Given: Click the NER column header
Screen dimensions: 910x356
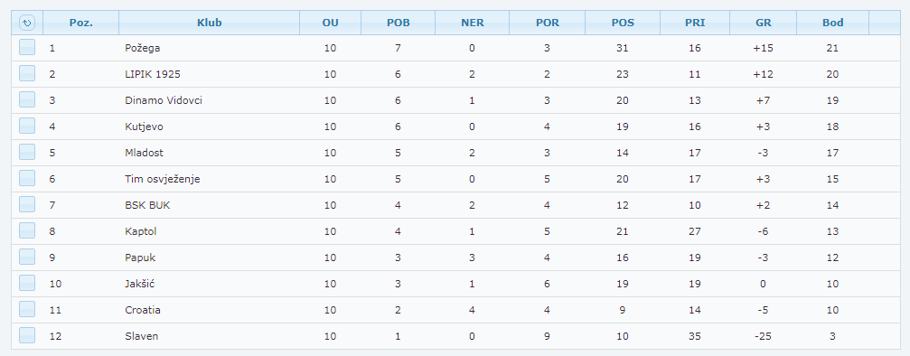Looking at the screenshot, I should [473, 23].
